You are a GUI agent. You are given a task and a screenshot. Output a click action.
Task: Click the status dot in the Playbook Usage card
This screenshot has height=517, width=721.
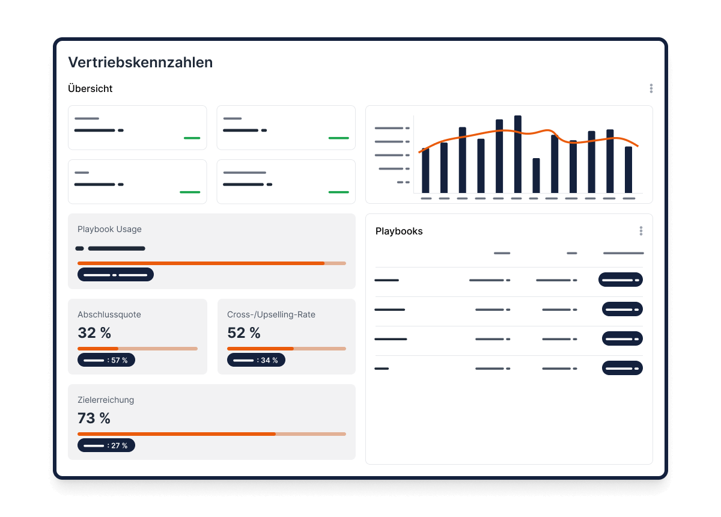click(79, 248)
